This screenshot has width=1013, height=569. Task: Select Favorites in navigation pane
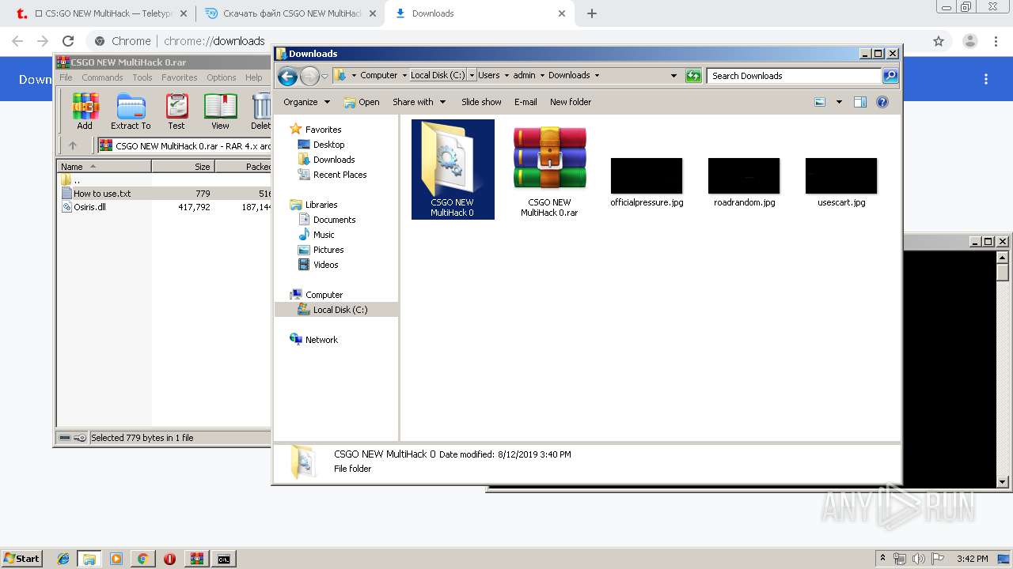[x=316, y=130]
